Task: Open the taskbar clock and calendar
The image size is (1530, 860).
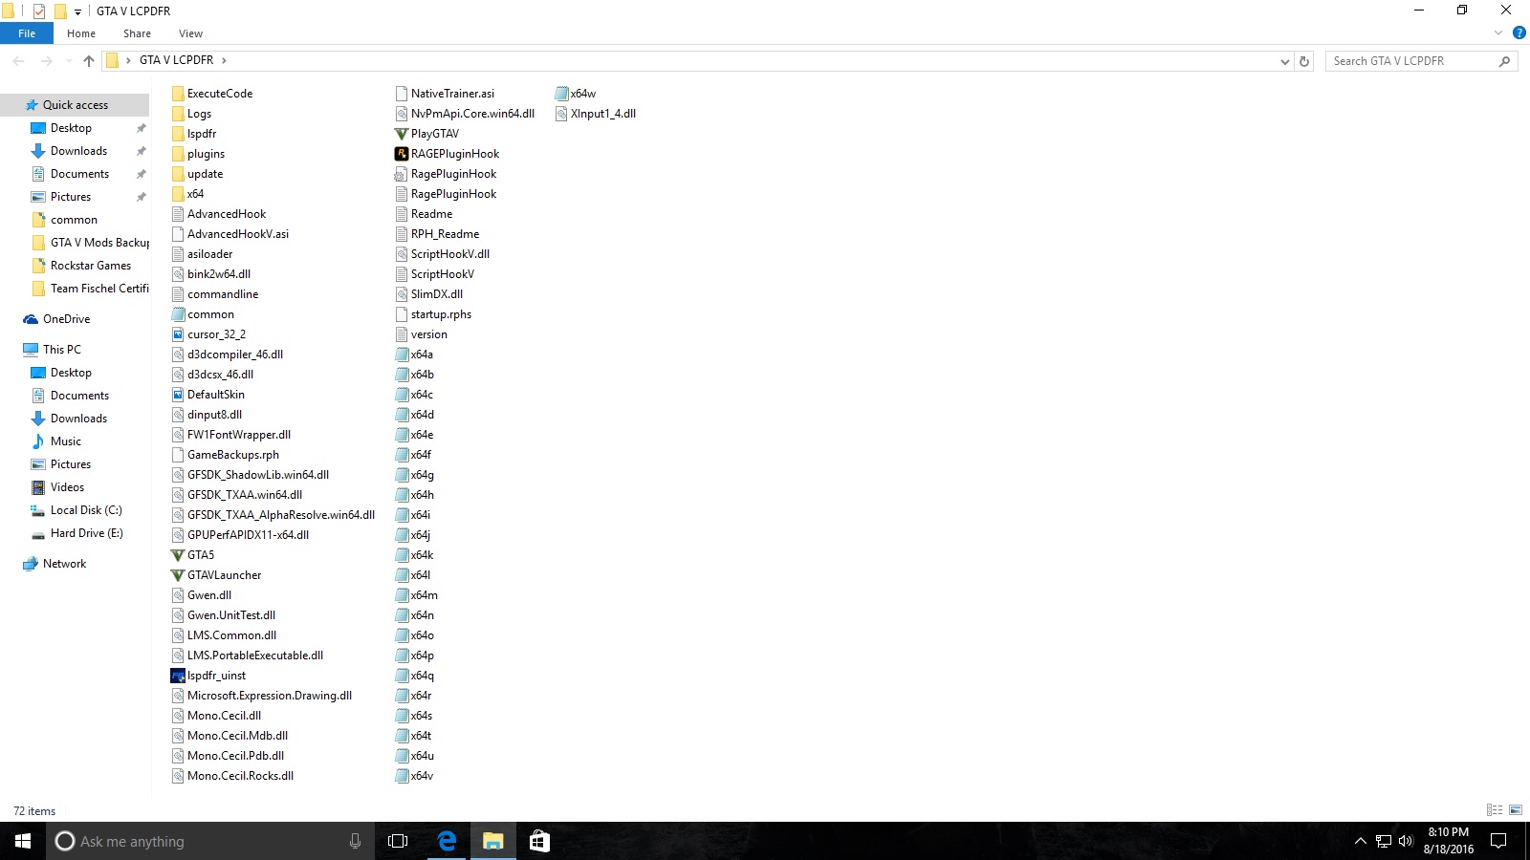Action: tap(1448, 841)
